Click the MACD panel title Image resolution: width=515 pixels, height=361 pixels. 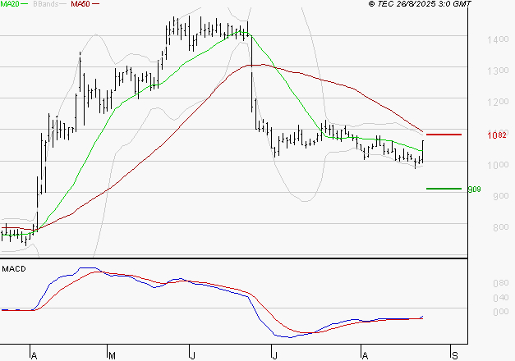pos(13,268)
